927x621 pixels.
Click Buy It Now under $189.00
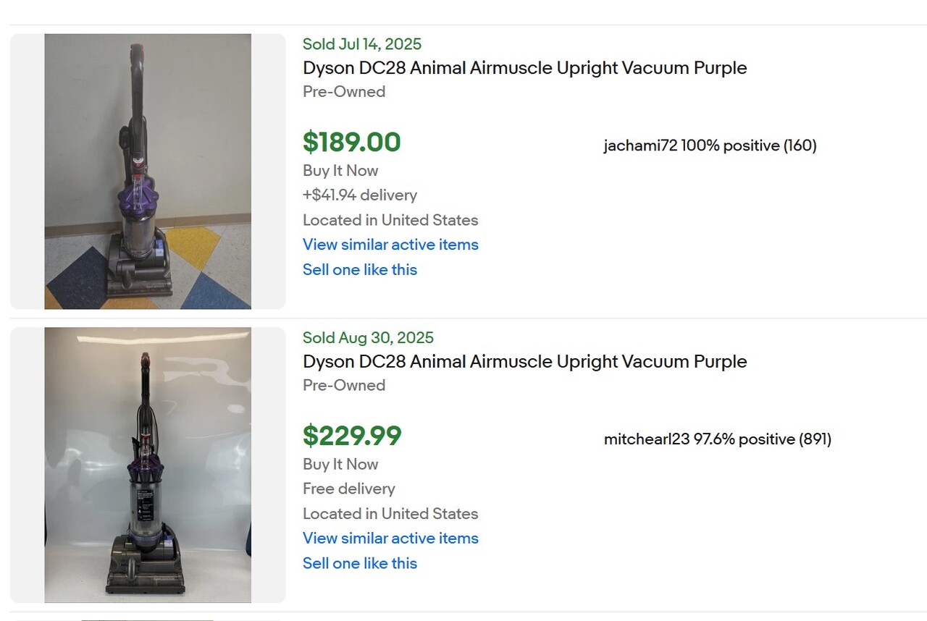click(x=340, y=171)
